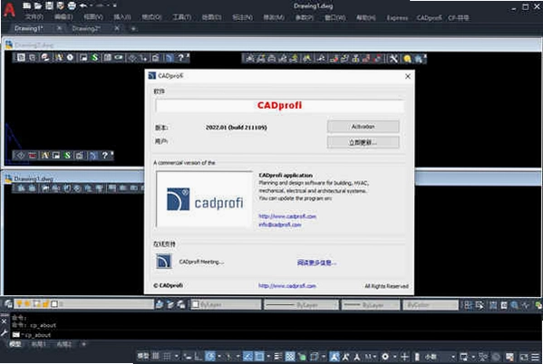Open ByColor plot style dropdown
This screenshot has width=543, height=364.
[430, 305]
